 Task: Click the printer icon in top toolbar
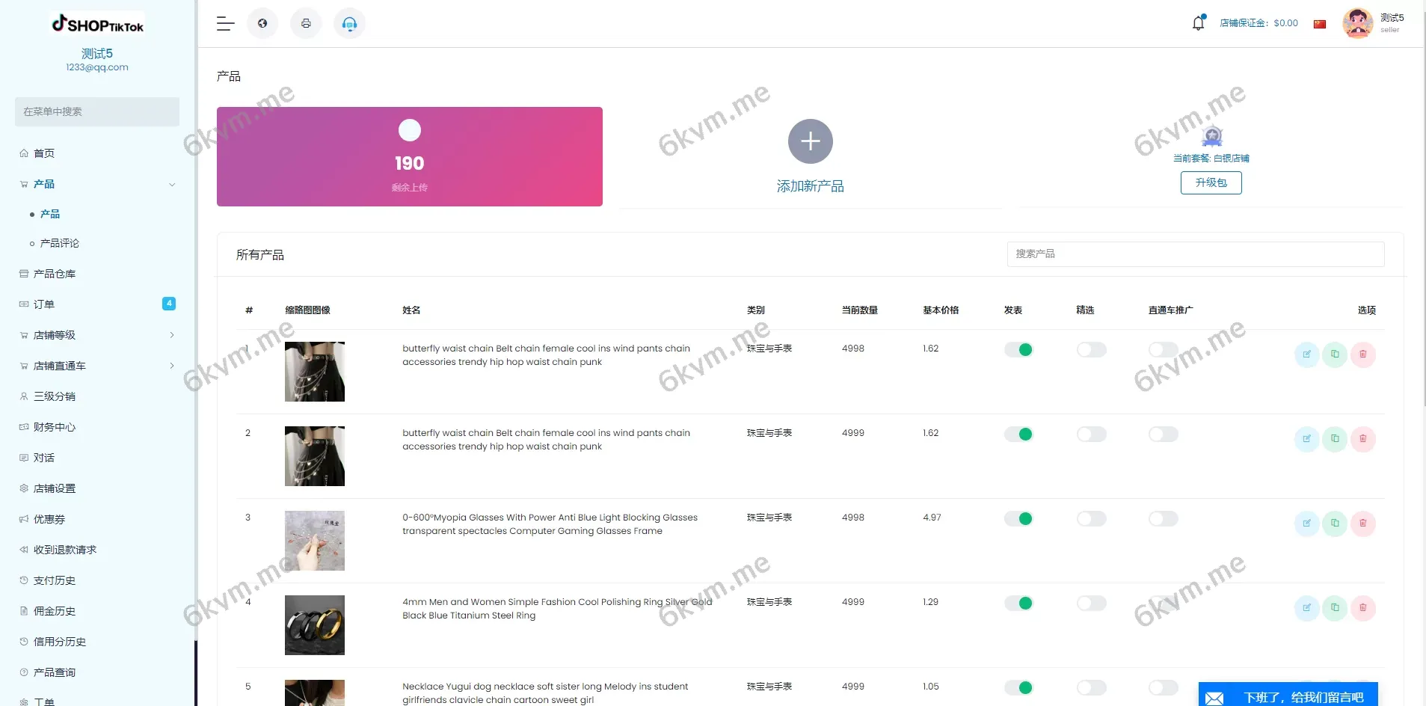(306, 24)
